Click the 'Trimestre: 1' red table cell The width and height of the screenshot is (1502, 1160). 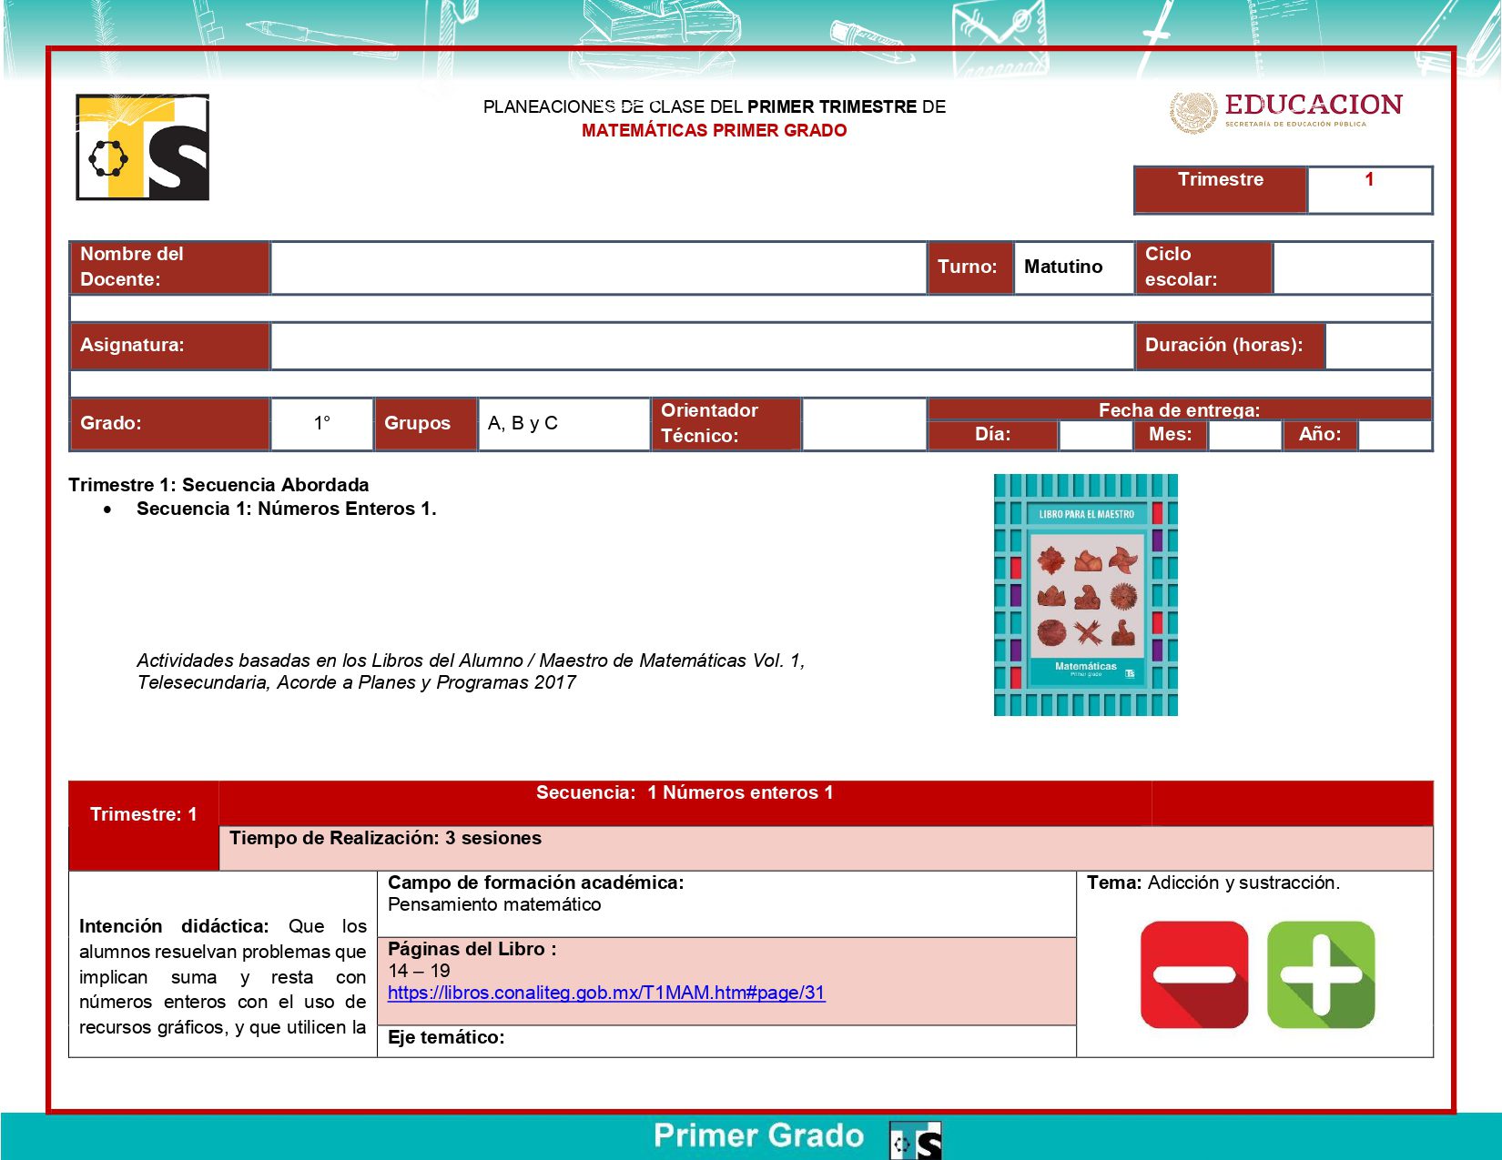(144, 825)
